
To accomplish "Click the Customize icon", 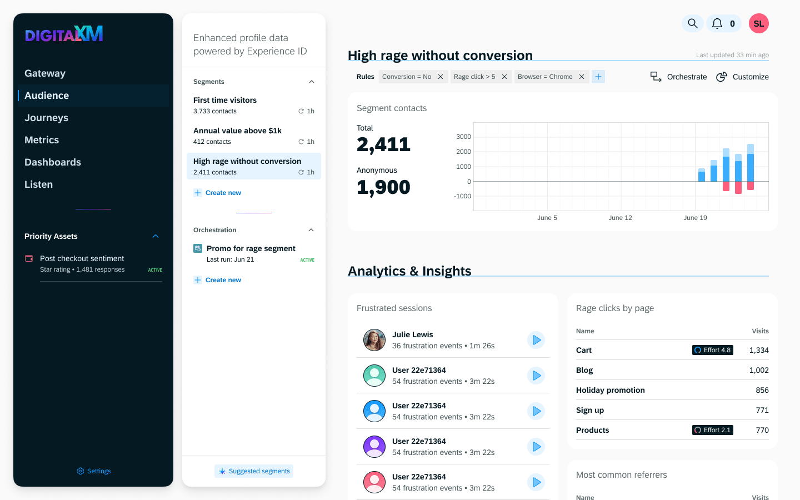I will pos(721,77).
